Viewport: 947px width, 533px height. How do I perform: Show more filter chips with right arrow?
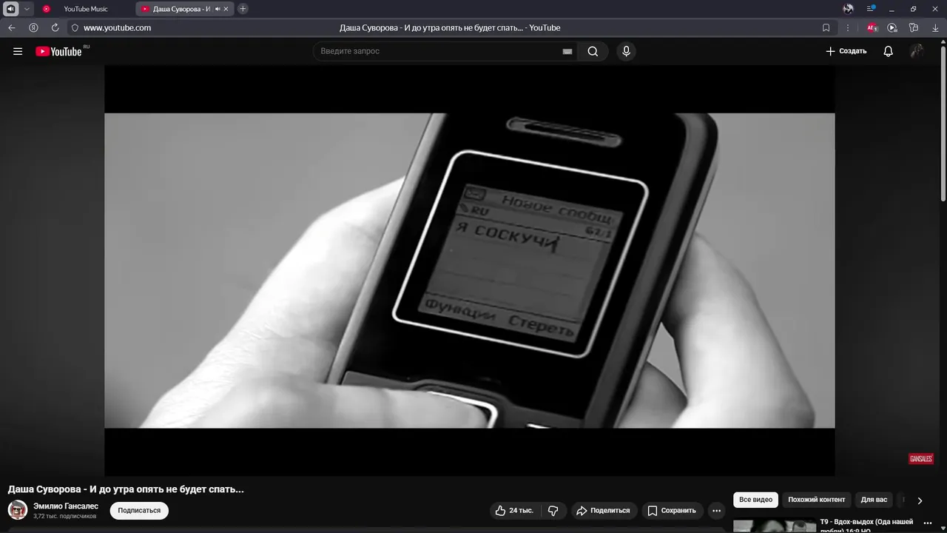(920, 500)
